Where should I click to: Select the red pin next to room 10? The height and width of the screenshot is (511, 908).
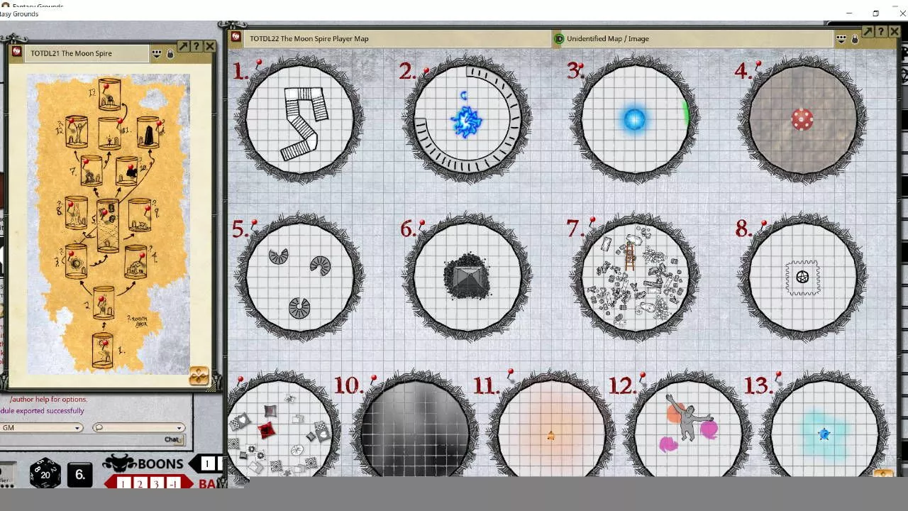373,380
